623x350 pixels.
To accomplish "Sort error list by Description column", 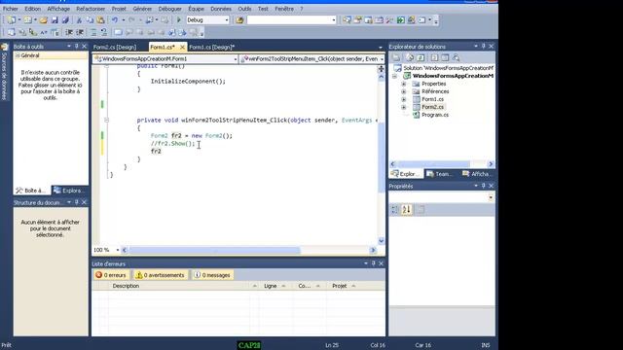I will click(x=126, y=286).
